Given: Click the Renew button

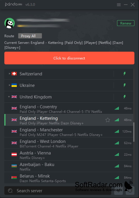Looking at the screenshot, I should 126,23.
